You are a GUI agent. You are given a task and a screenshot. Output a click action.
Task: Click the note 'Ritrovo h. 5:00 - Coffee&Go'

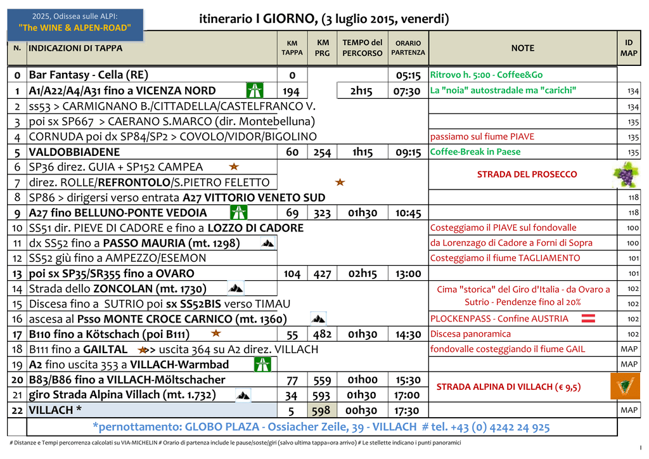[486, 75]
